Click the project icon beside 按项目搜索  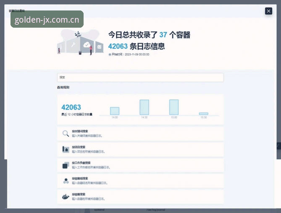[66, 149]
